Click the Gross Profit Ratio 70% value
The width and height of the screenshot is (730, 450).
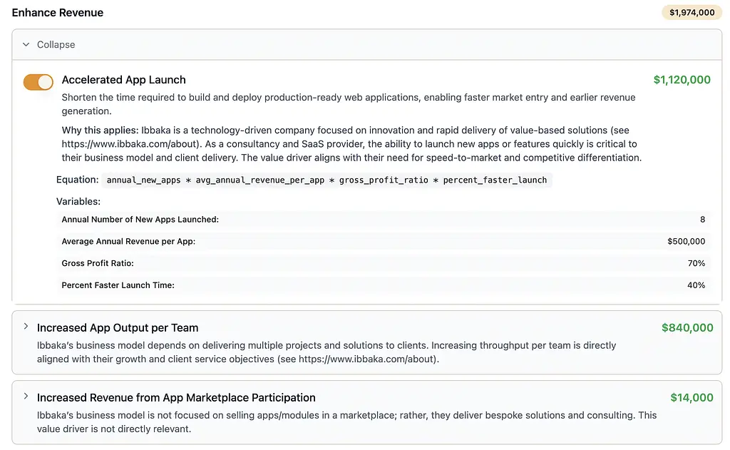coord(696,264)
